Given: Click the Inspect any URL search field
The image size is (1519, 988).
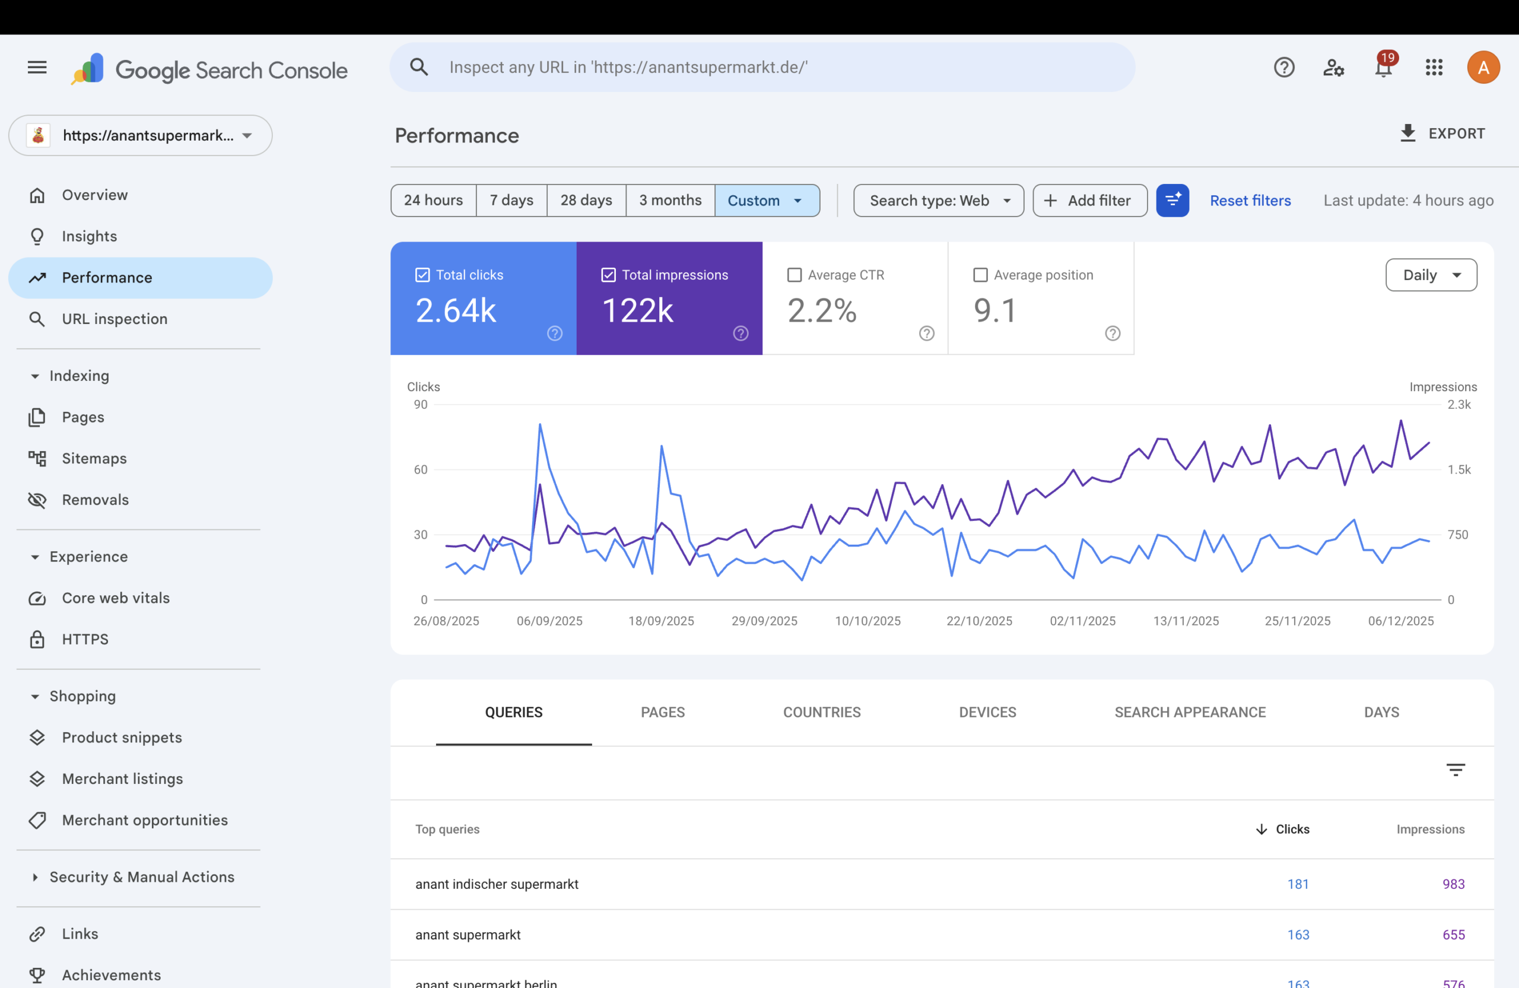Looking at the screenshot, I should [x=762, y=67].
